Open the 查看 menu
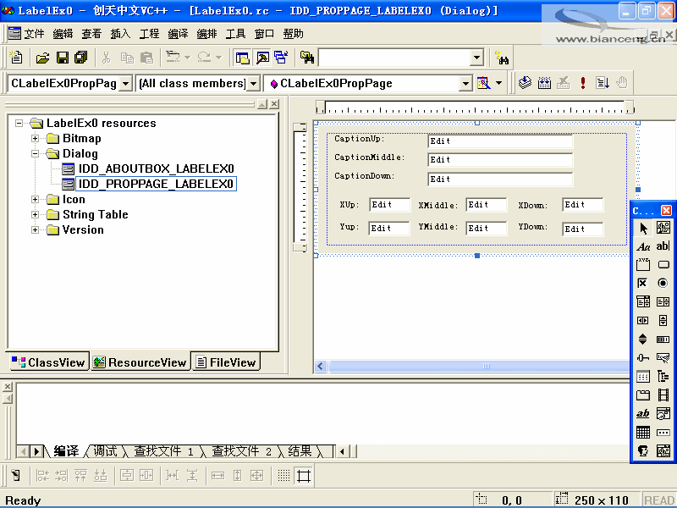 point(91,33)
